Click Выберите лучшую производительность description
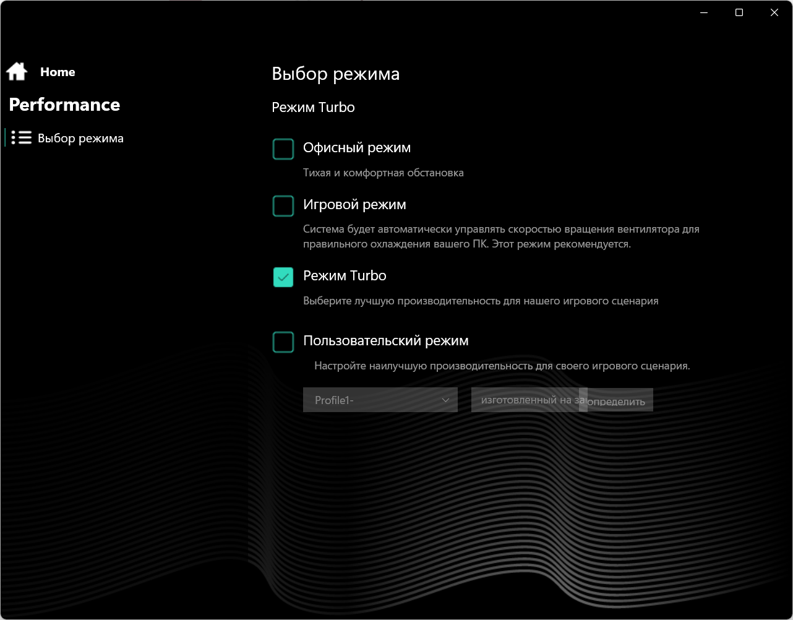793x620 pixels. 481,301
